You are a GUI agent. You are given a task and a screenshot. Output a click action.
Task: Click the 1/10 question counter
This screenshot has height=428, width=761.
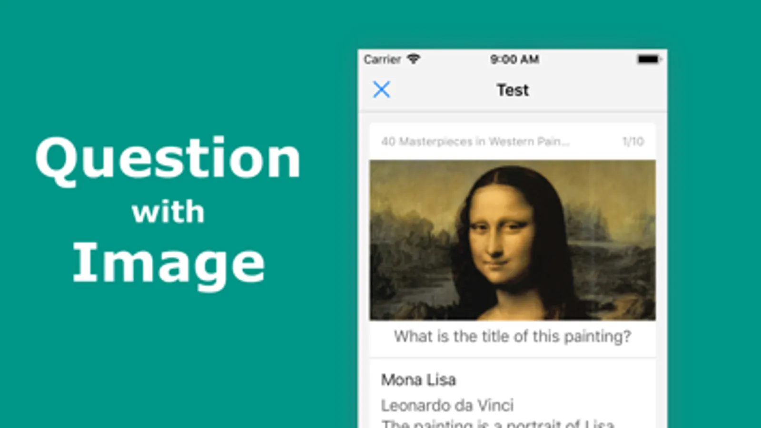tap(633, 141)
